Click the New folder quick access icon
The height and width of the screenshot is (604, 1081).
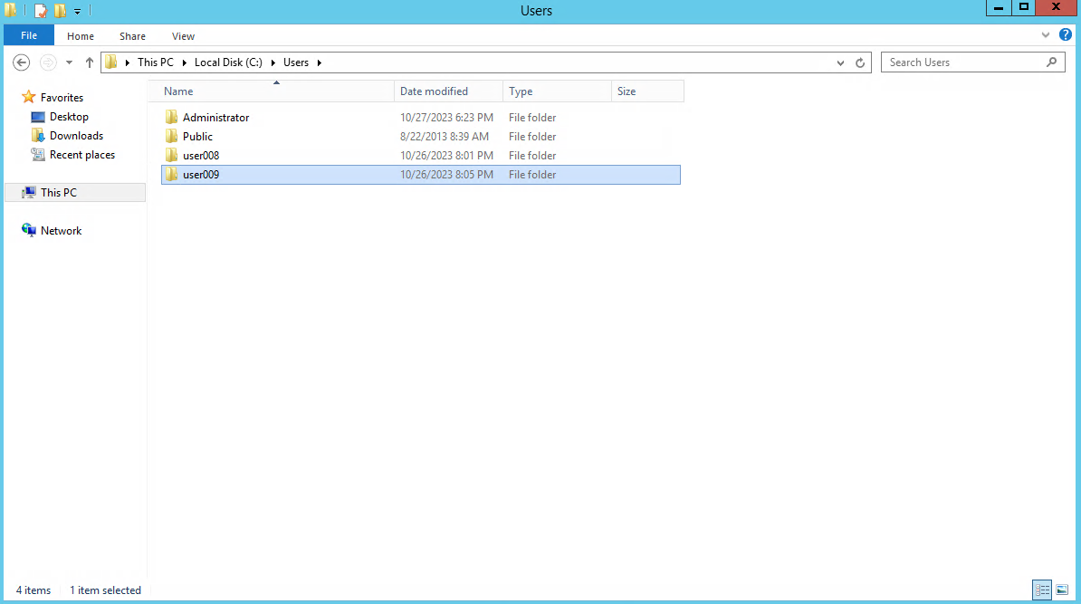coord(61,10)
